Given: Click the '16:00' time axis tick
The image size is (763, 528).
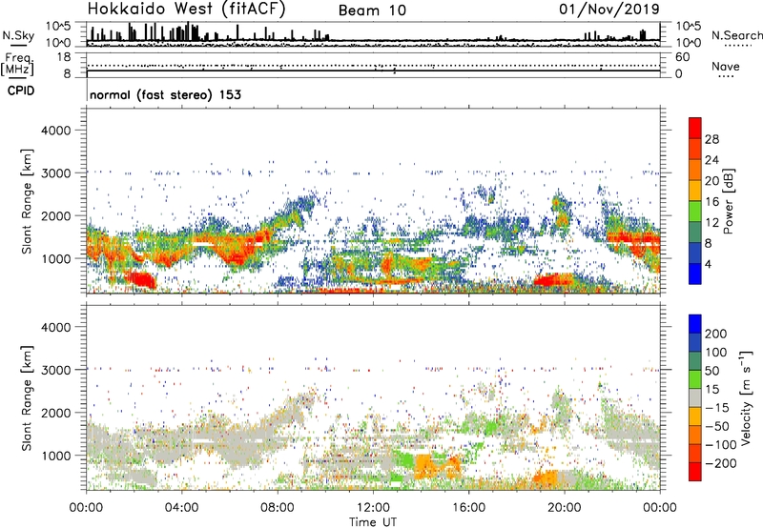Looking at the screenshot, I should [x=468, y=508].
